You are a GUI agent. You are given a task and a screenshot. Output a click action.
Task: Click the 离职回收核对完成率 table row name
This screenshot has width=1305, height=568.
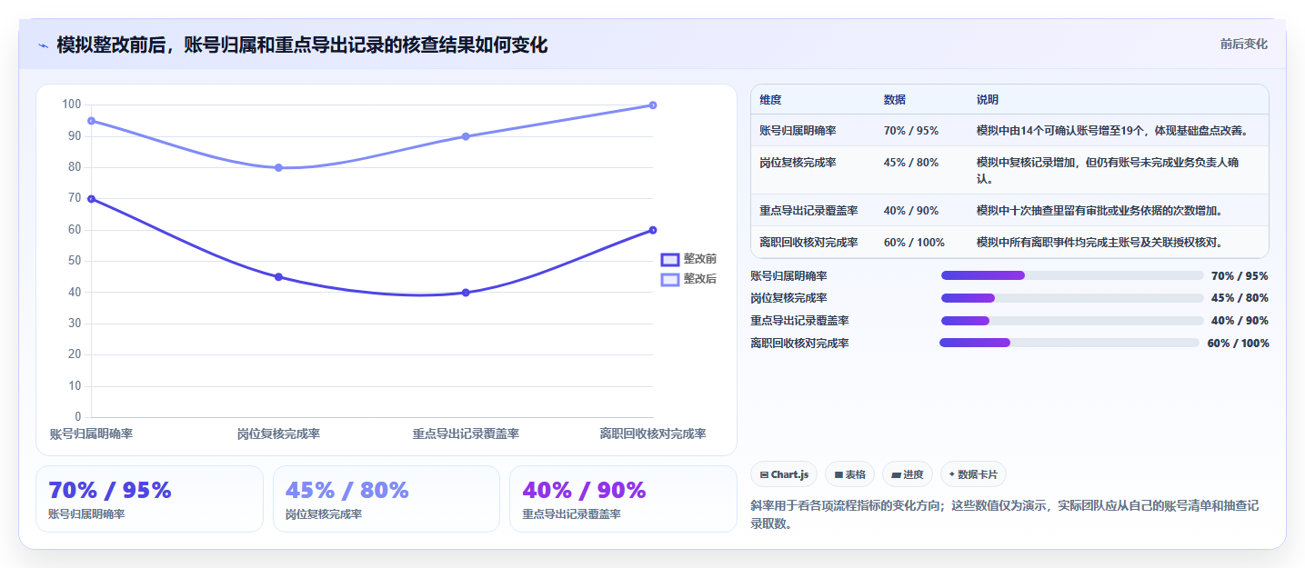[x=808, y=243]
